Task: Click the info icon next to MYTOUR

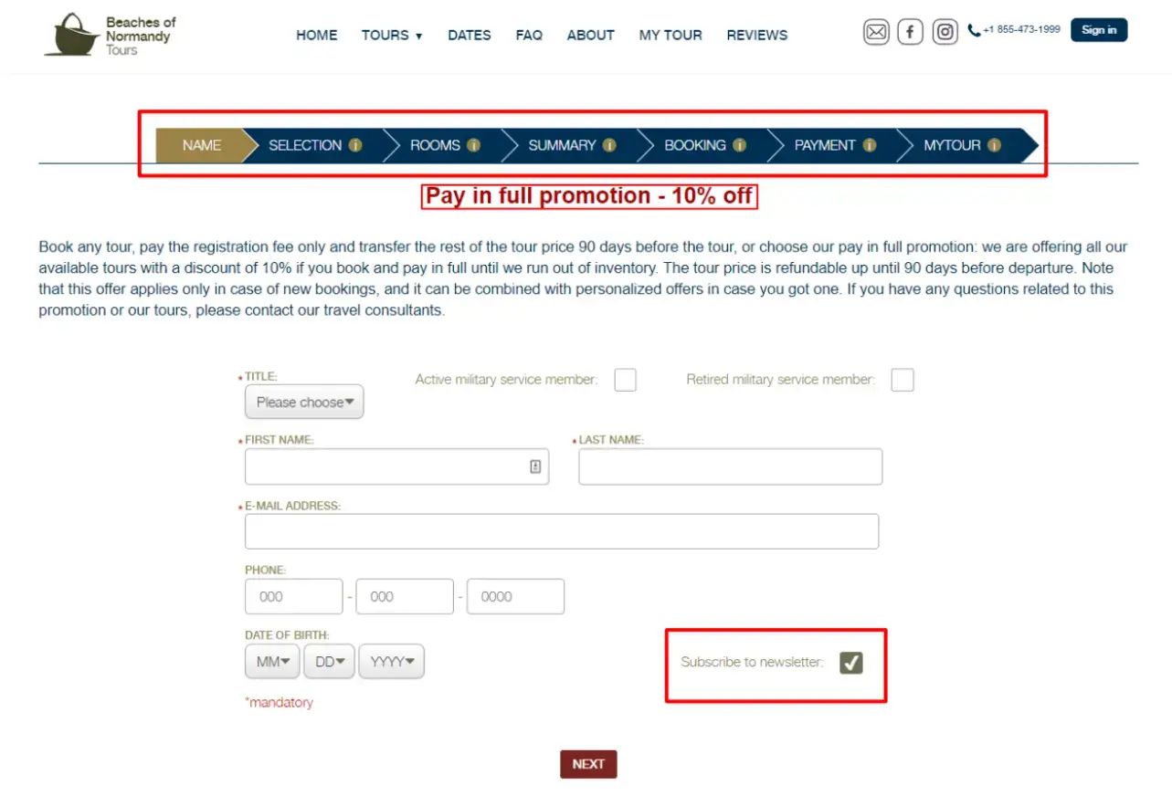Action: (994, 145)
